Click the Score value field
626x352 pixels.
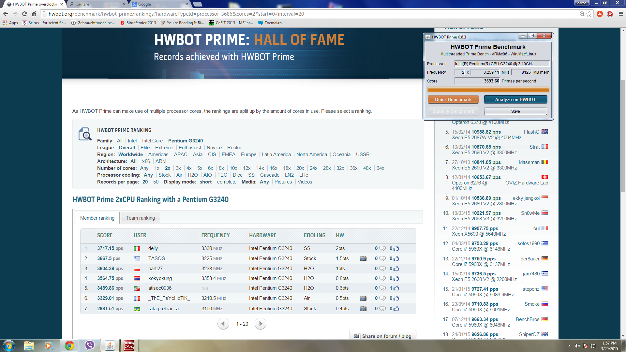pyautogui.click(x=477, y=81)
